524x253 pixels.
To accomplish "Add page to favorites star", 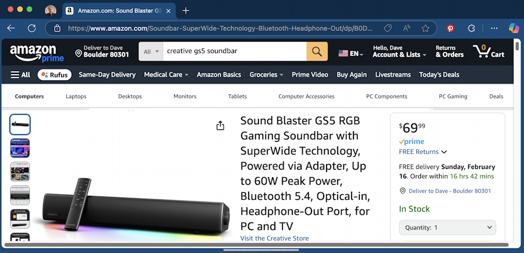I will [x=425, y=29].
